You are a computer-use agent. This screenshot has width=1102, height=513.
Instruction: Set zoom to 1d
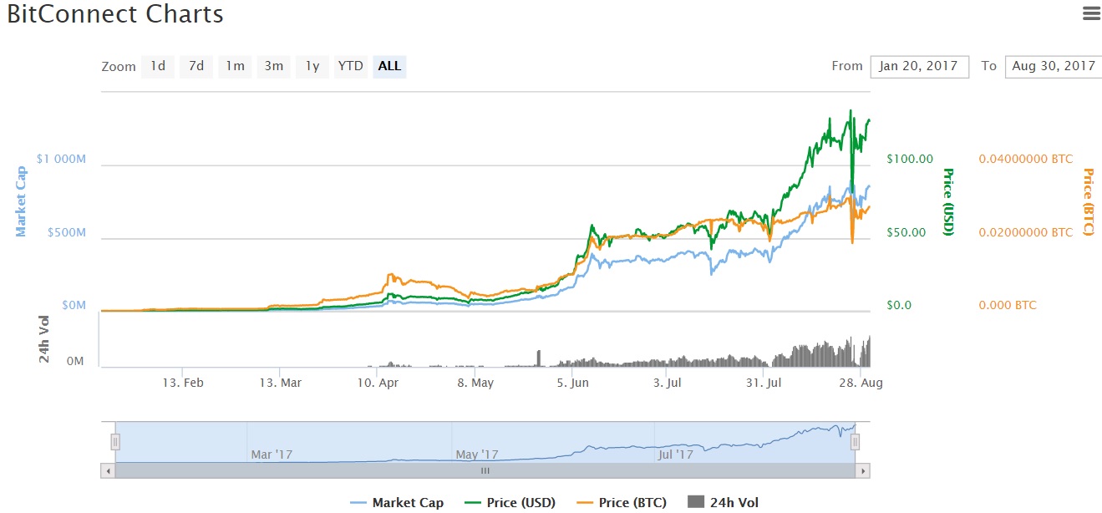(x=158, y=66)
